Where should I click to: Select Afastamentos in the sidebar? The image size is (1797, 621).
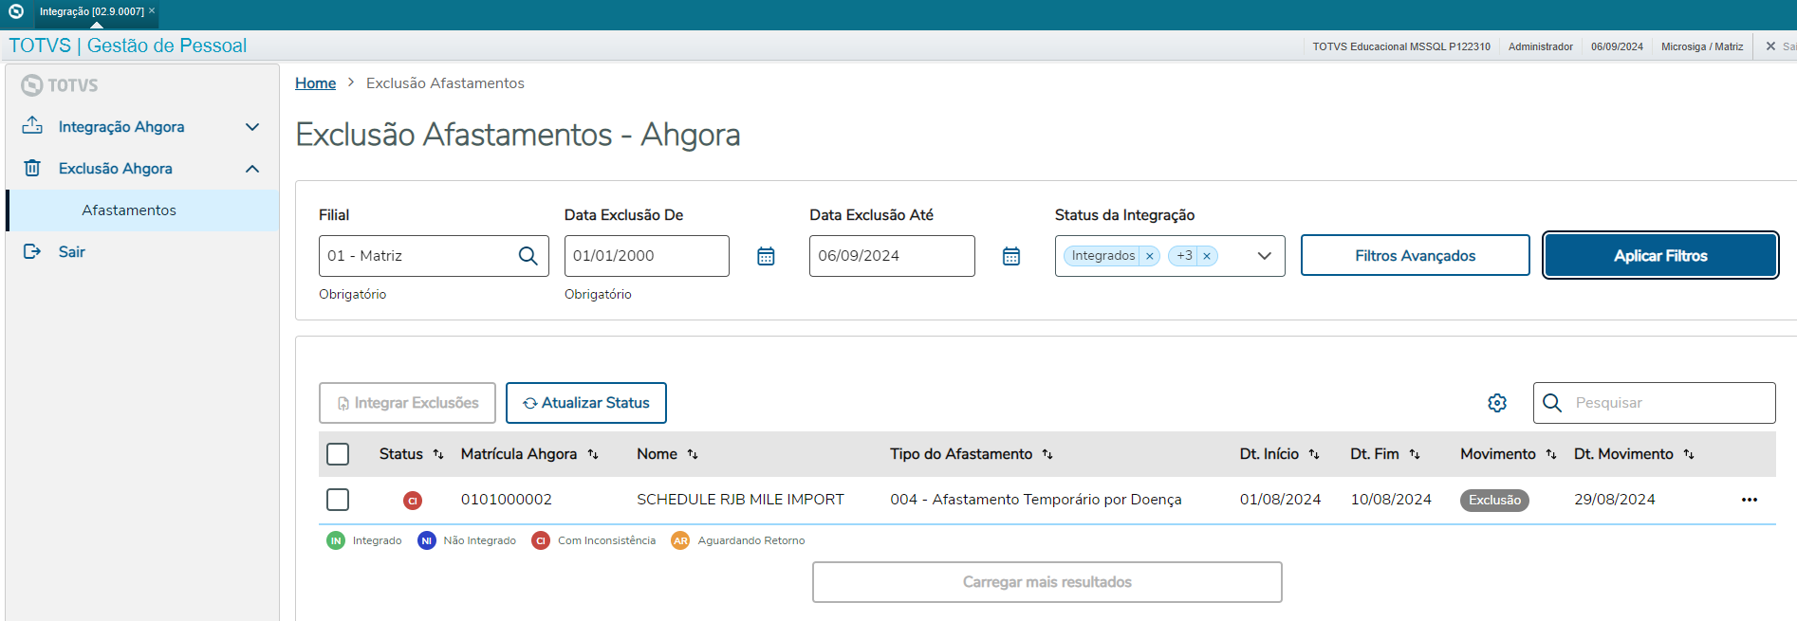[129, 210]
